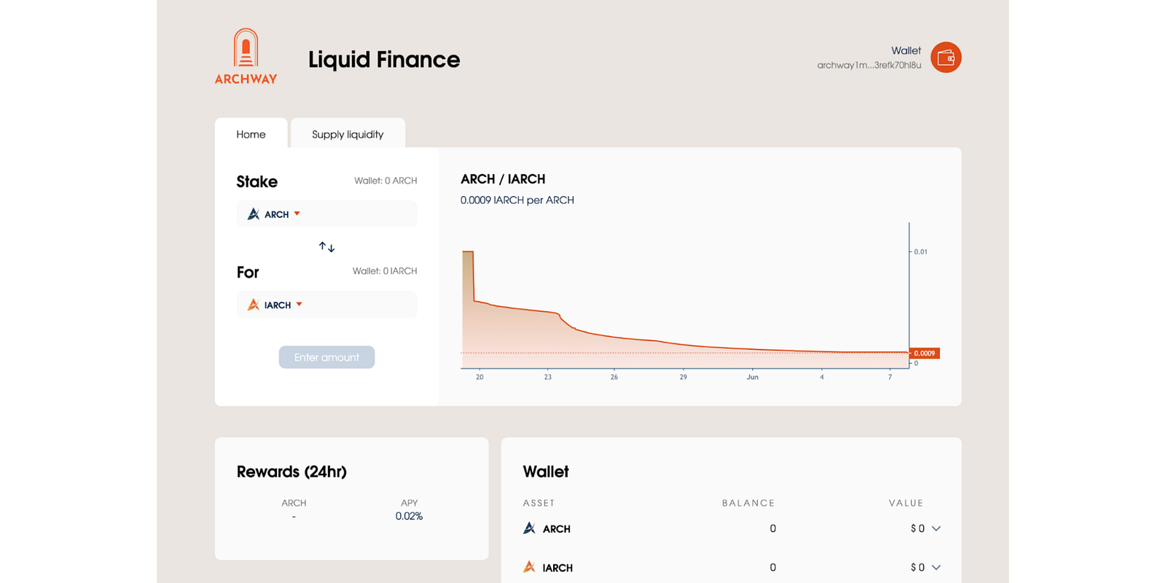Open the ARCH token dropdown in Stake

pos(297,214)
